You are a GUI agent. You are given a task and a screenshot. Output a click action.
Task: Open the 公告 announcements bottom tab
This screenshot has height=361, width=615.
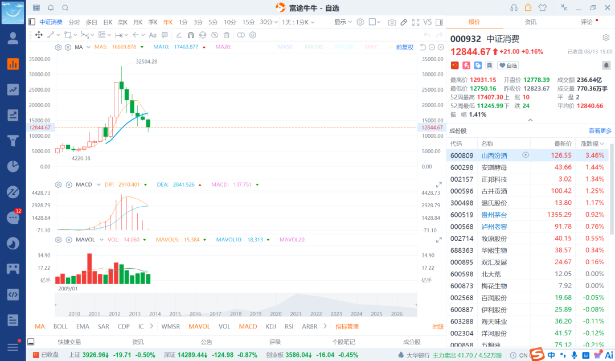click(207, 342)
